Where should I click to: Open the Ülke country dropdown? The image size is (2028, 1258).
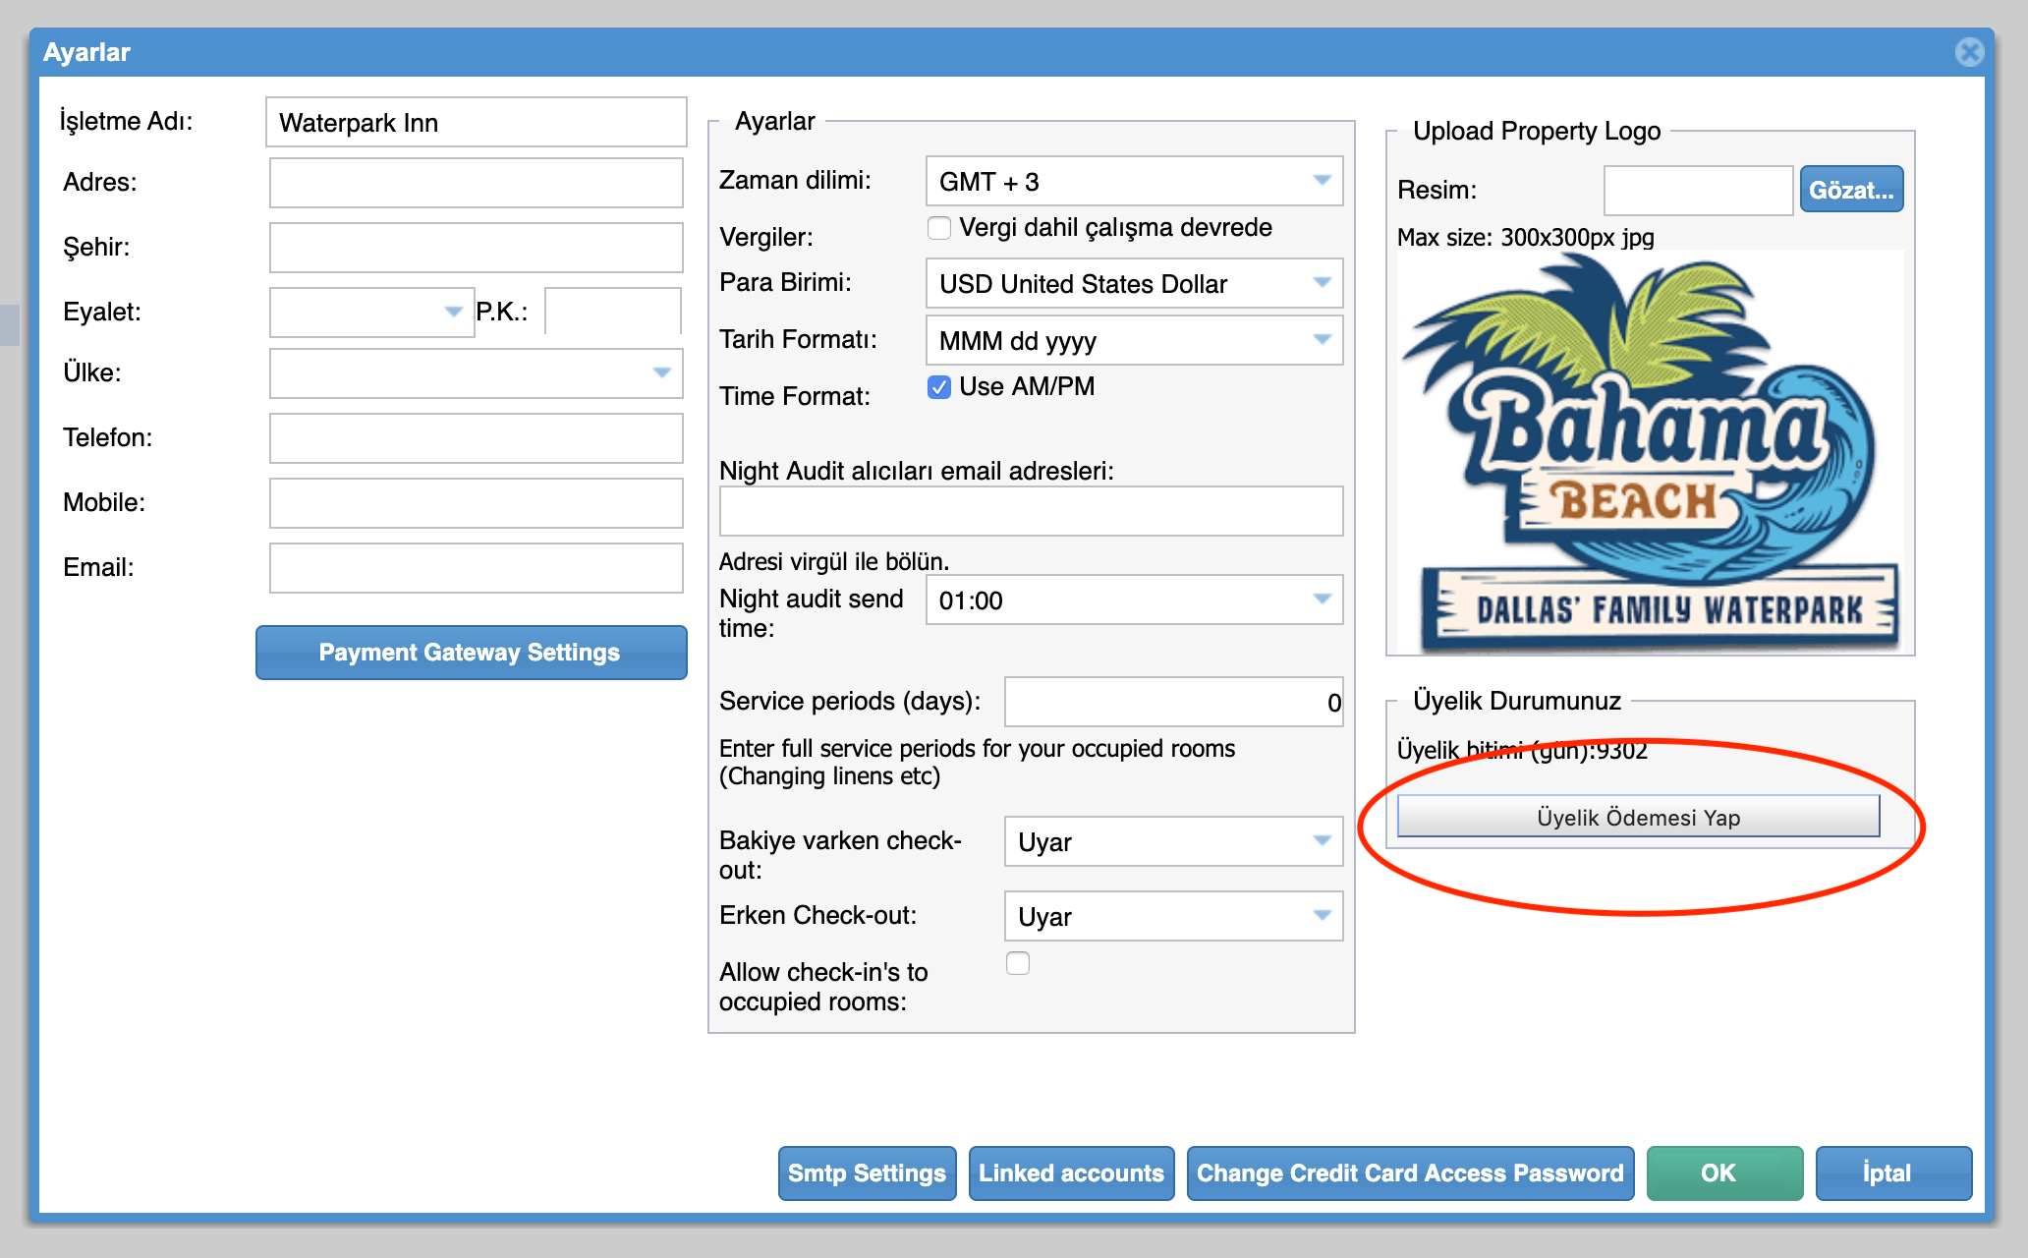tap(476, 373)
